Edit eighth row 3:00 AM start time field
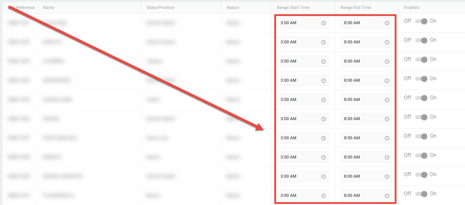The width and height of the screenshot is (465, 205). (x=298, y=157)
